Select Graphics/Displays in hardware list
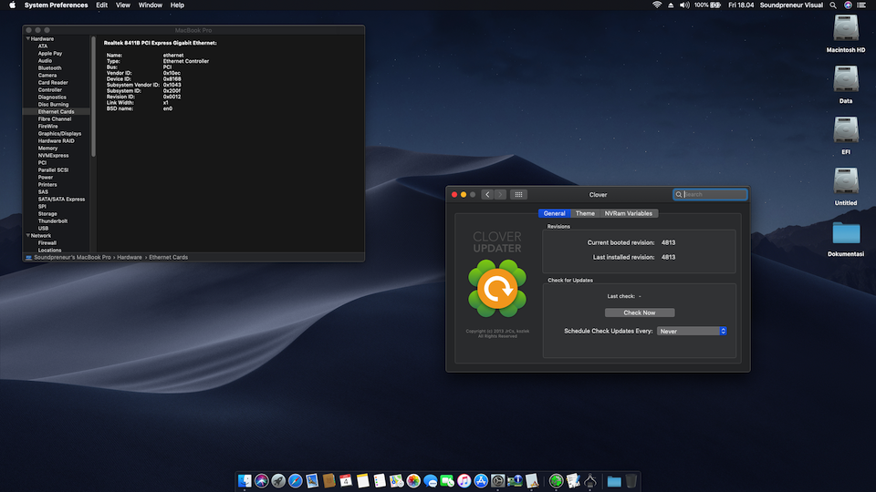The image size is (876, 492). (60, 134)
